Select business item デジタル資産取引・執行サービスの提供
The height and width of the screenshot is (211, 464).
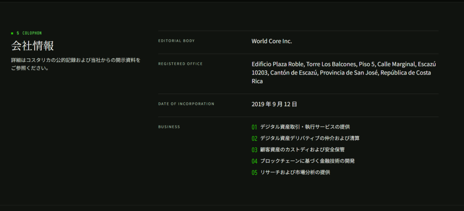tap(305, 127)
